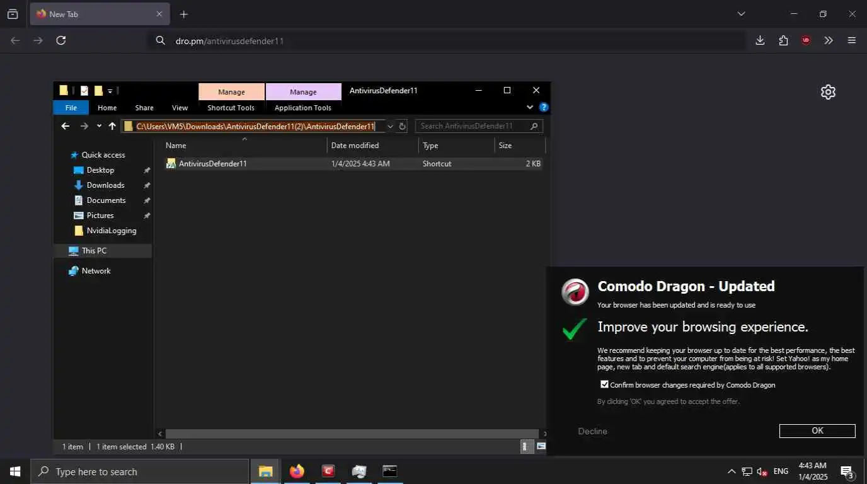Screen dimensions: 867x484
Task: Open the NvidiaLogging folder
Action: (x=111, y=231)
